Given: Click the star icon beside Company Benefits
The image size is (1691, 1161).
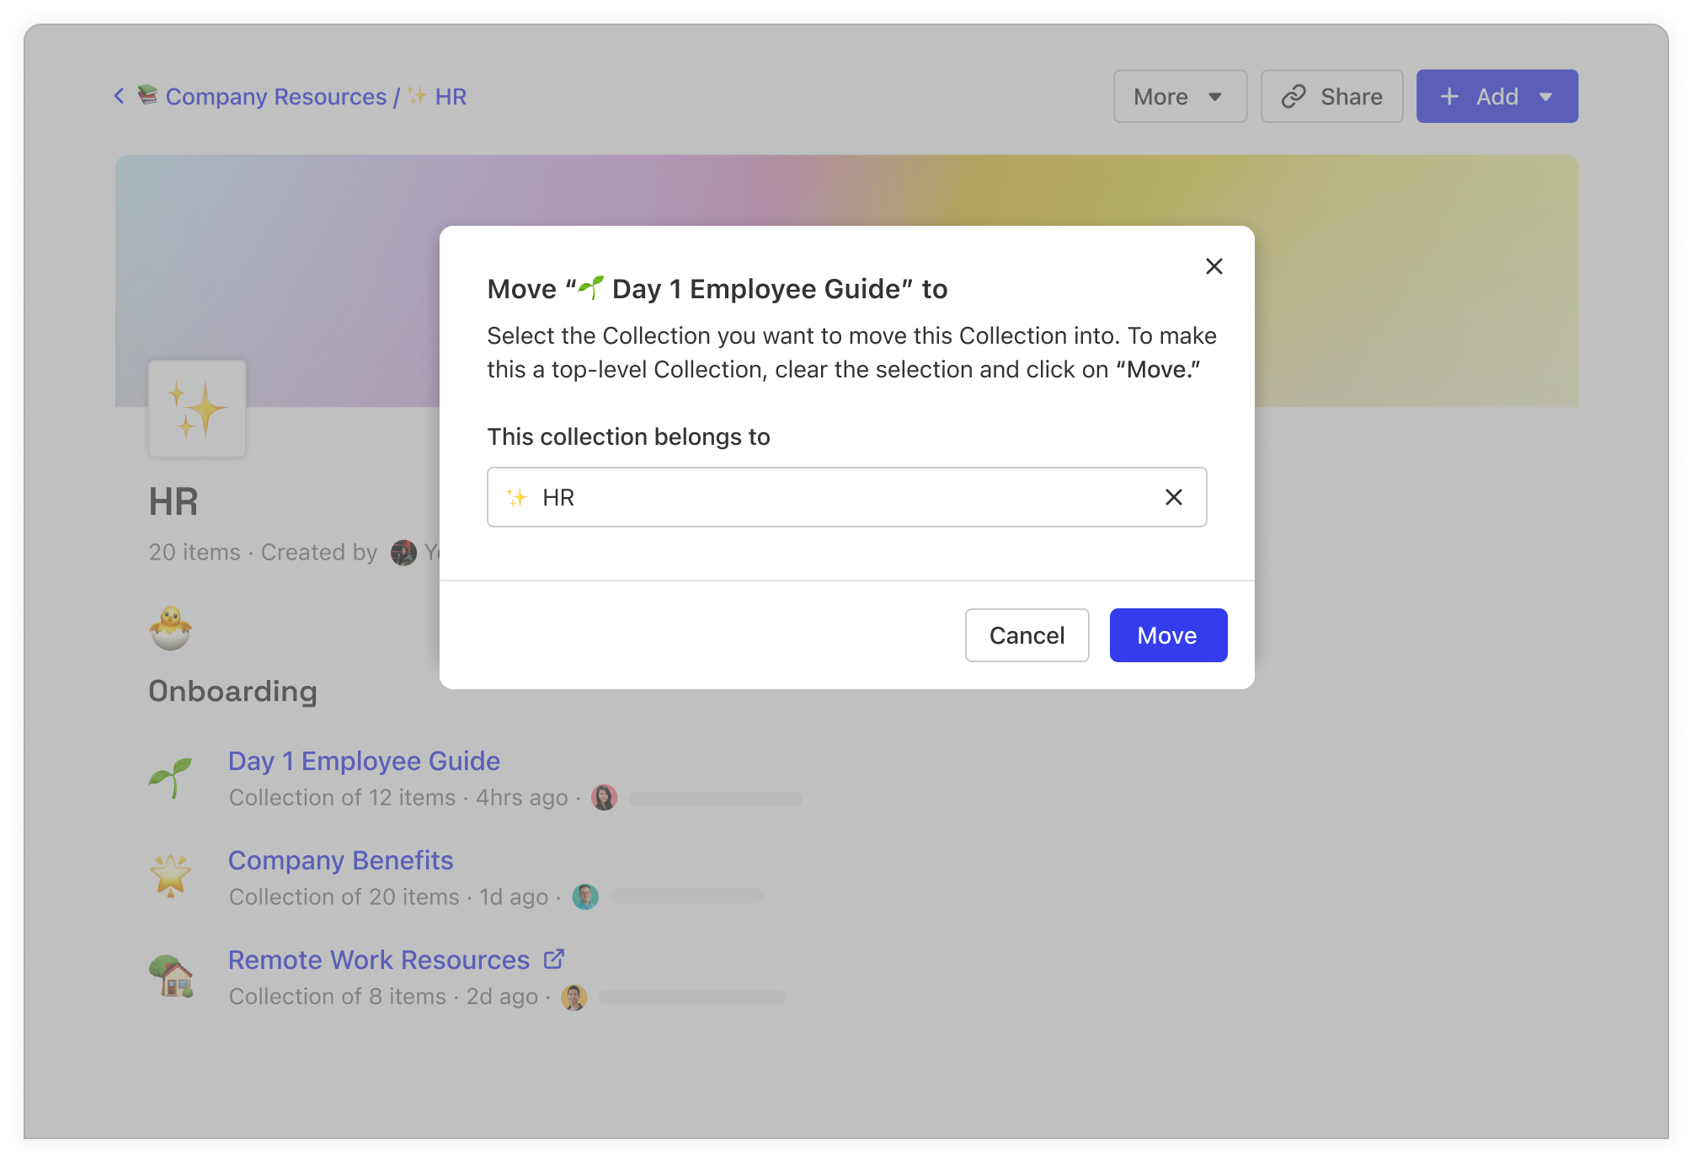Looking at the screenshot, I should tap(171, 875).
